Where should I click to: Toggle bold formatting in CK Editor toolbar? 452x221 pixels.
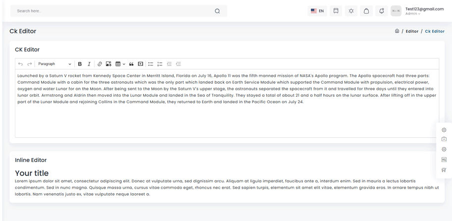point(80,64)
